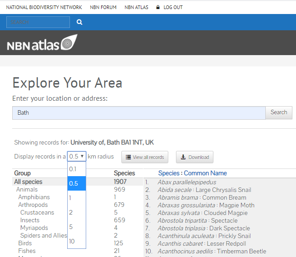Select the 0.1 radius option
The image size is (296, 257).
[77, 169]
